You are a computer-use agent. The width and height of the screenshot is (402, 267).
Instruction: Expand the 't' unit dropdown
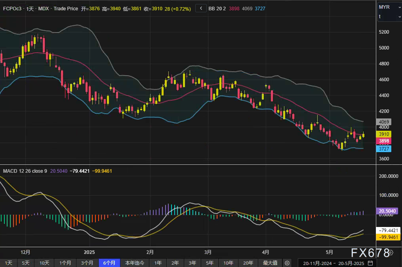coord(389,17)
